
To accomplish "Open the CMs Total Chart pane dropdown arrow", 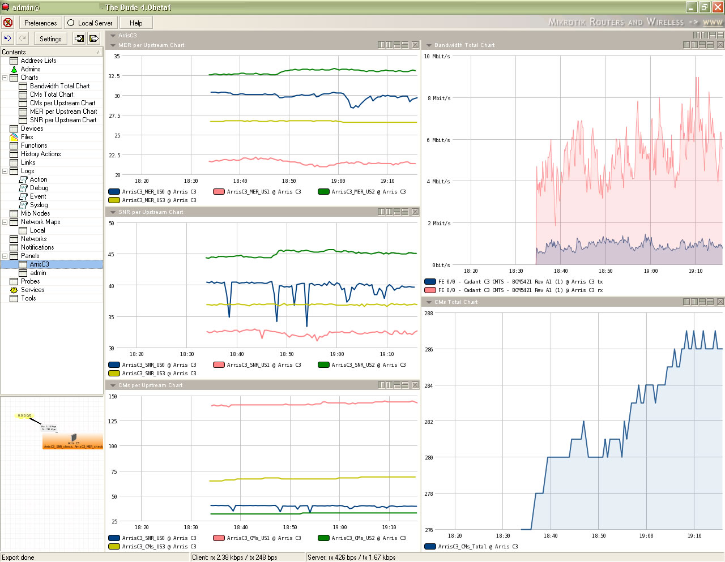I will pos(429,302).
